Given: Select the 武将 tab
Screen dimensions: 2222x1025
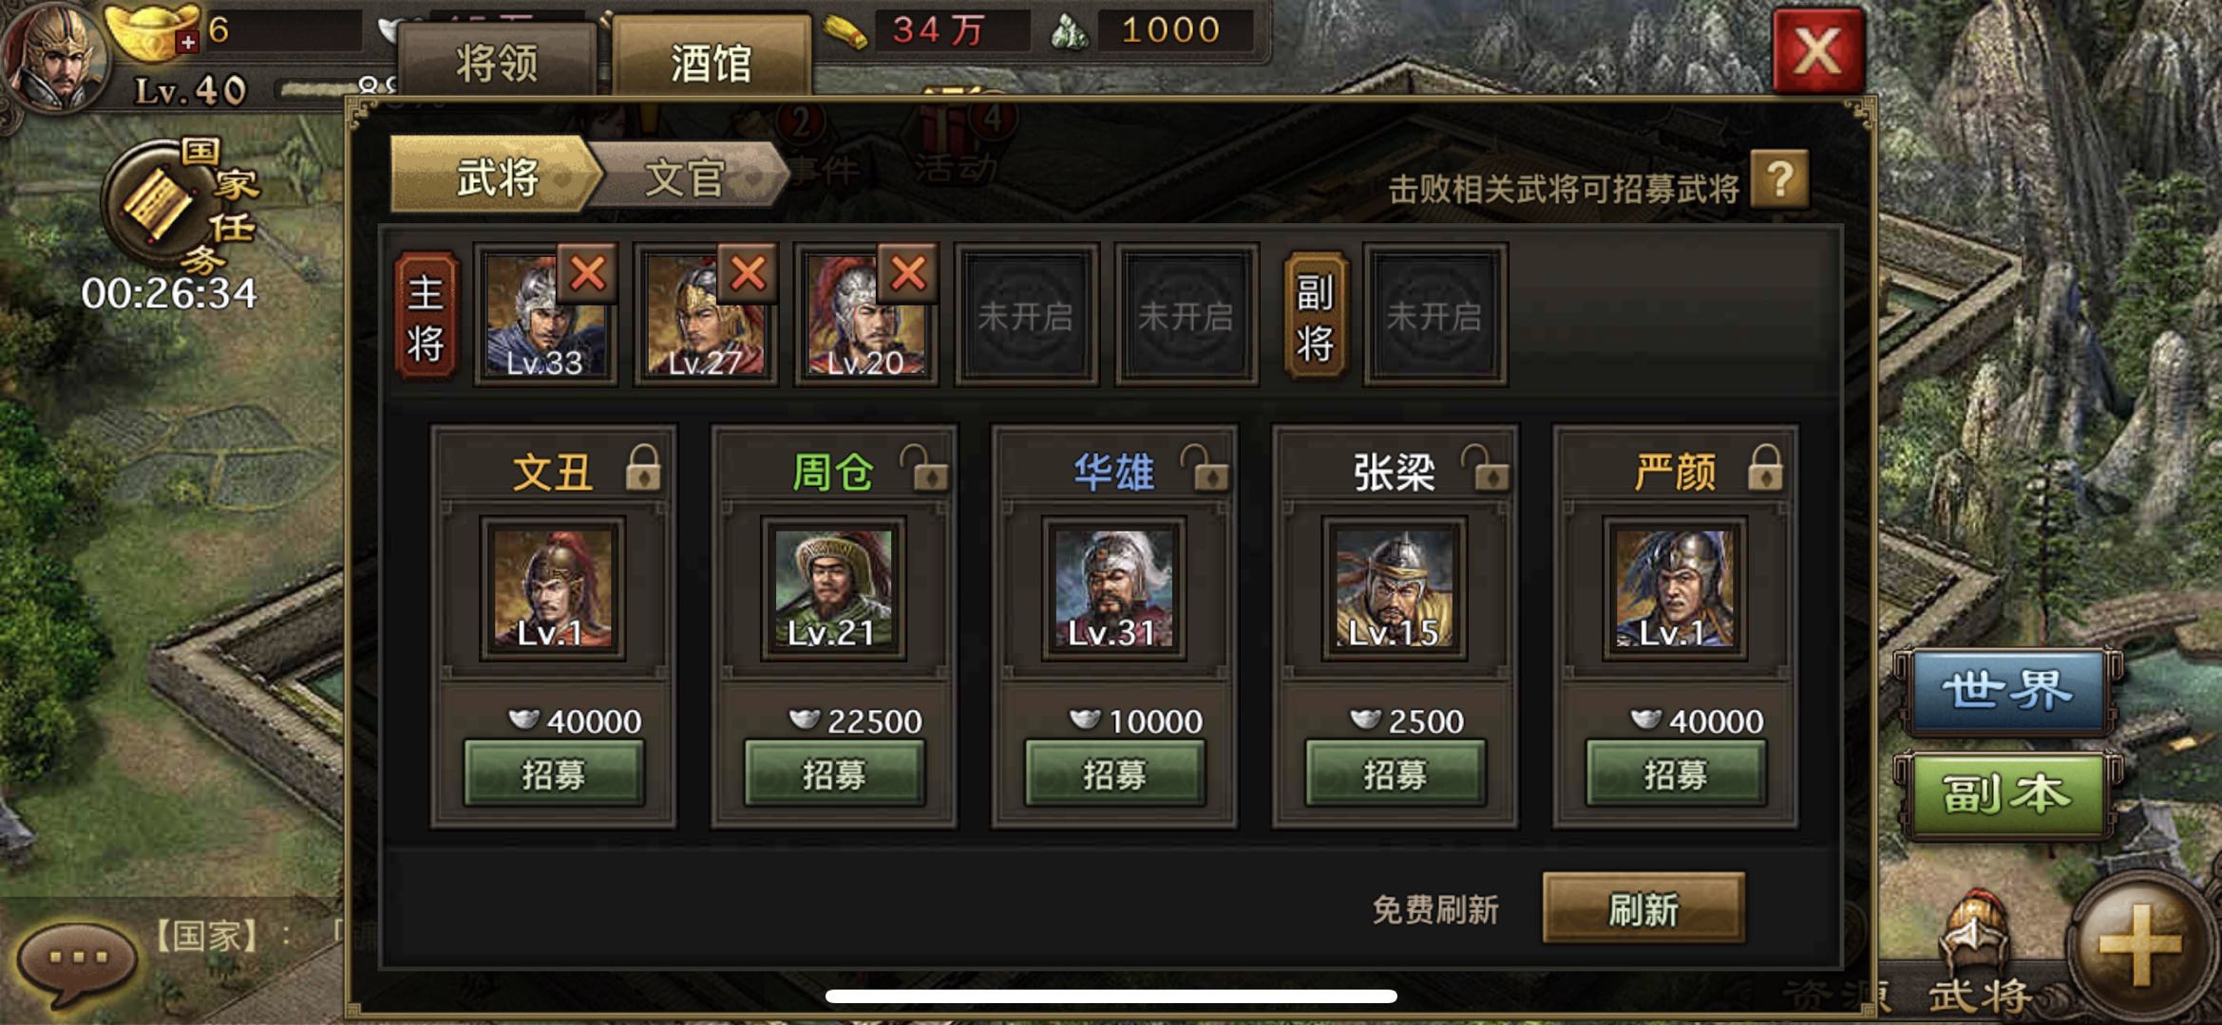Looking at the screenshot, I should tap(494, 175).
